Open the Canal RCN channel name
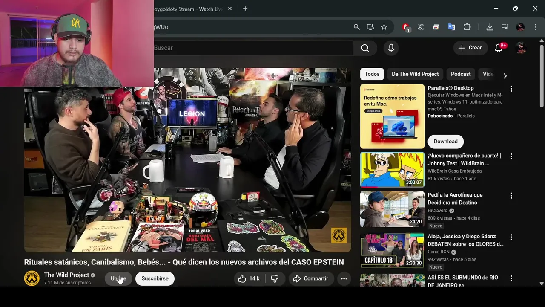The image size is (545, 307). click(x=438, y=252)
